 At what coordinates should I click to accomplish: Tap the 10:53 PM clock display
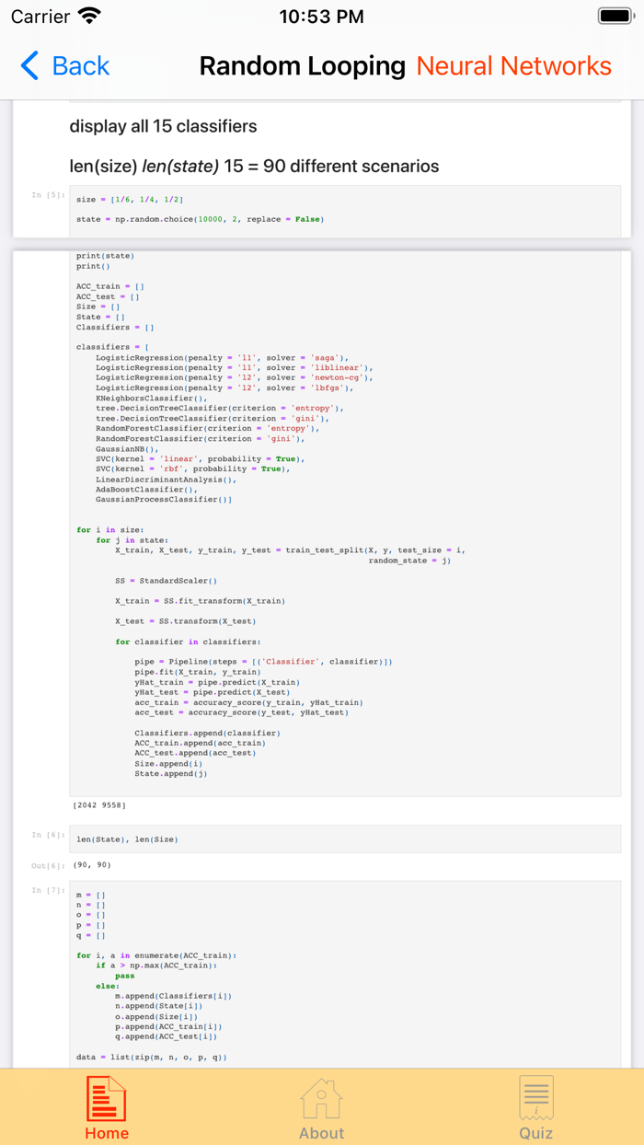pyautogui.click(x=321, y=16)
